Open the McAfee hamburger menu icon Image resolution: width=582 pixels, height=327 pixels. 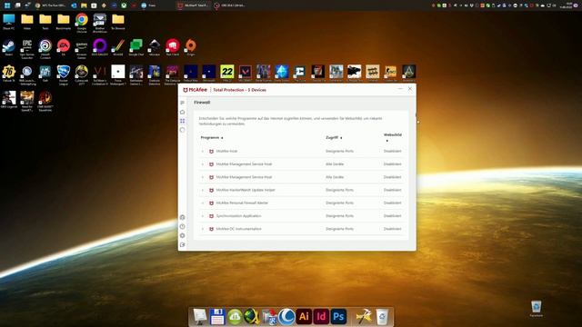182,103
